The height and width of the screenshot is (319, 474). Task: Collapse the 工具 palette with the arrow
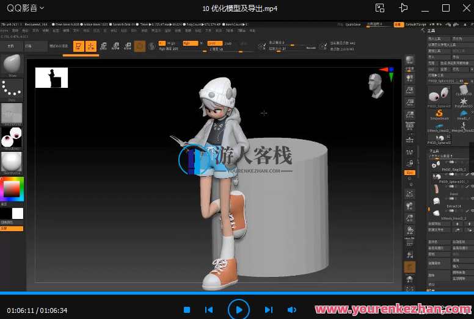click(x=423, y=30)
